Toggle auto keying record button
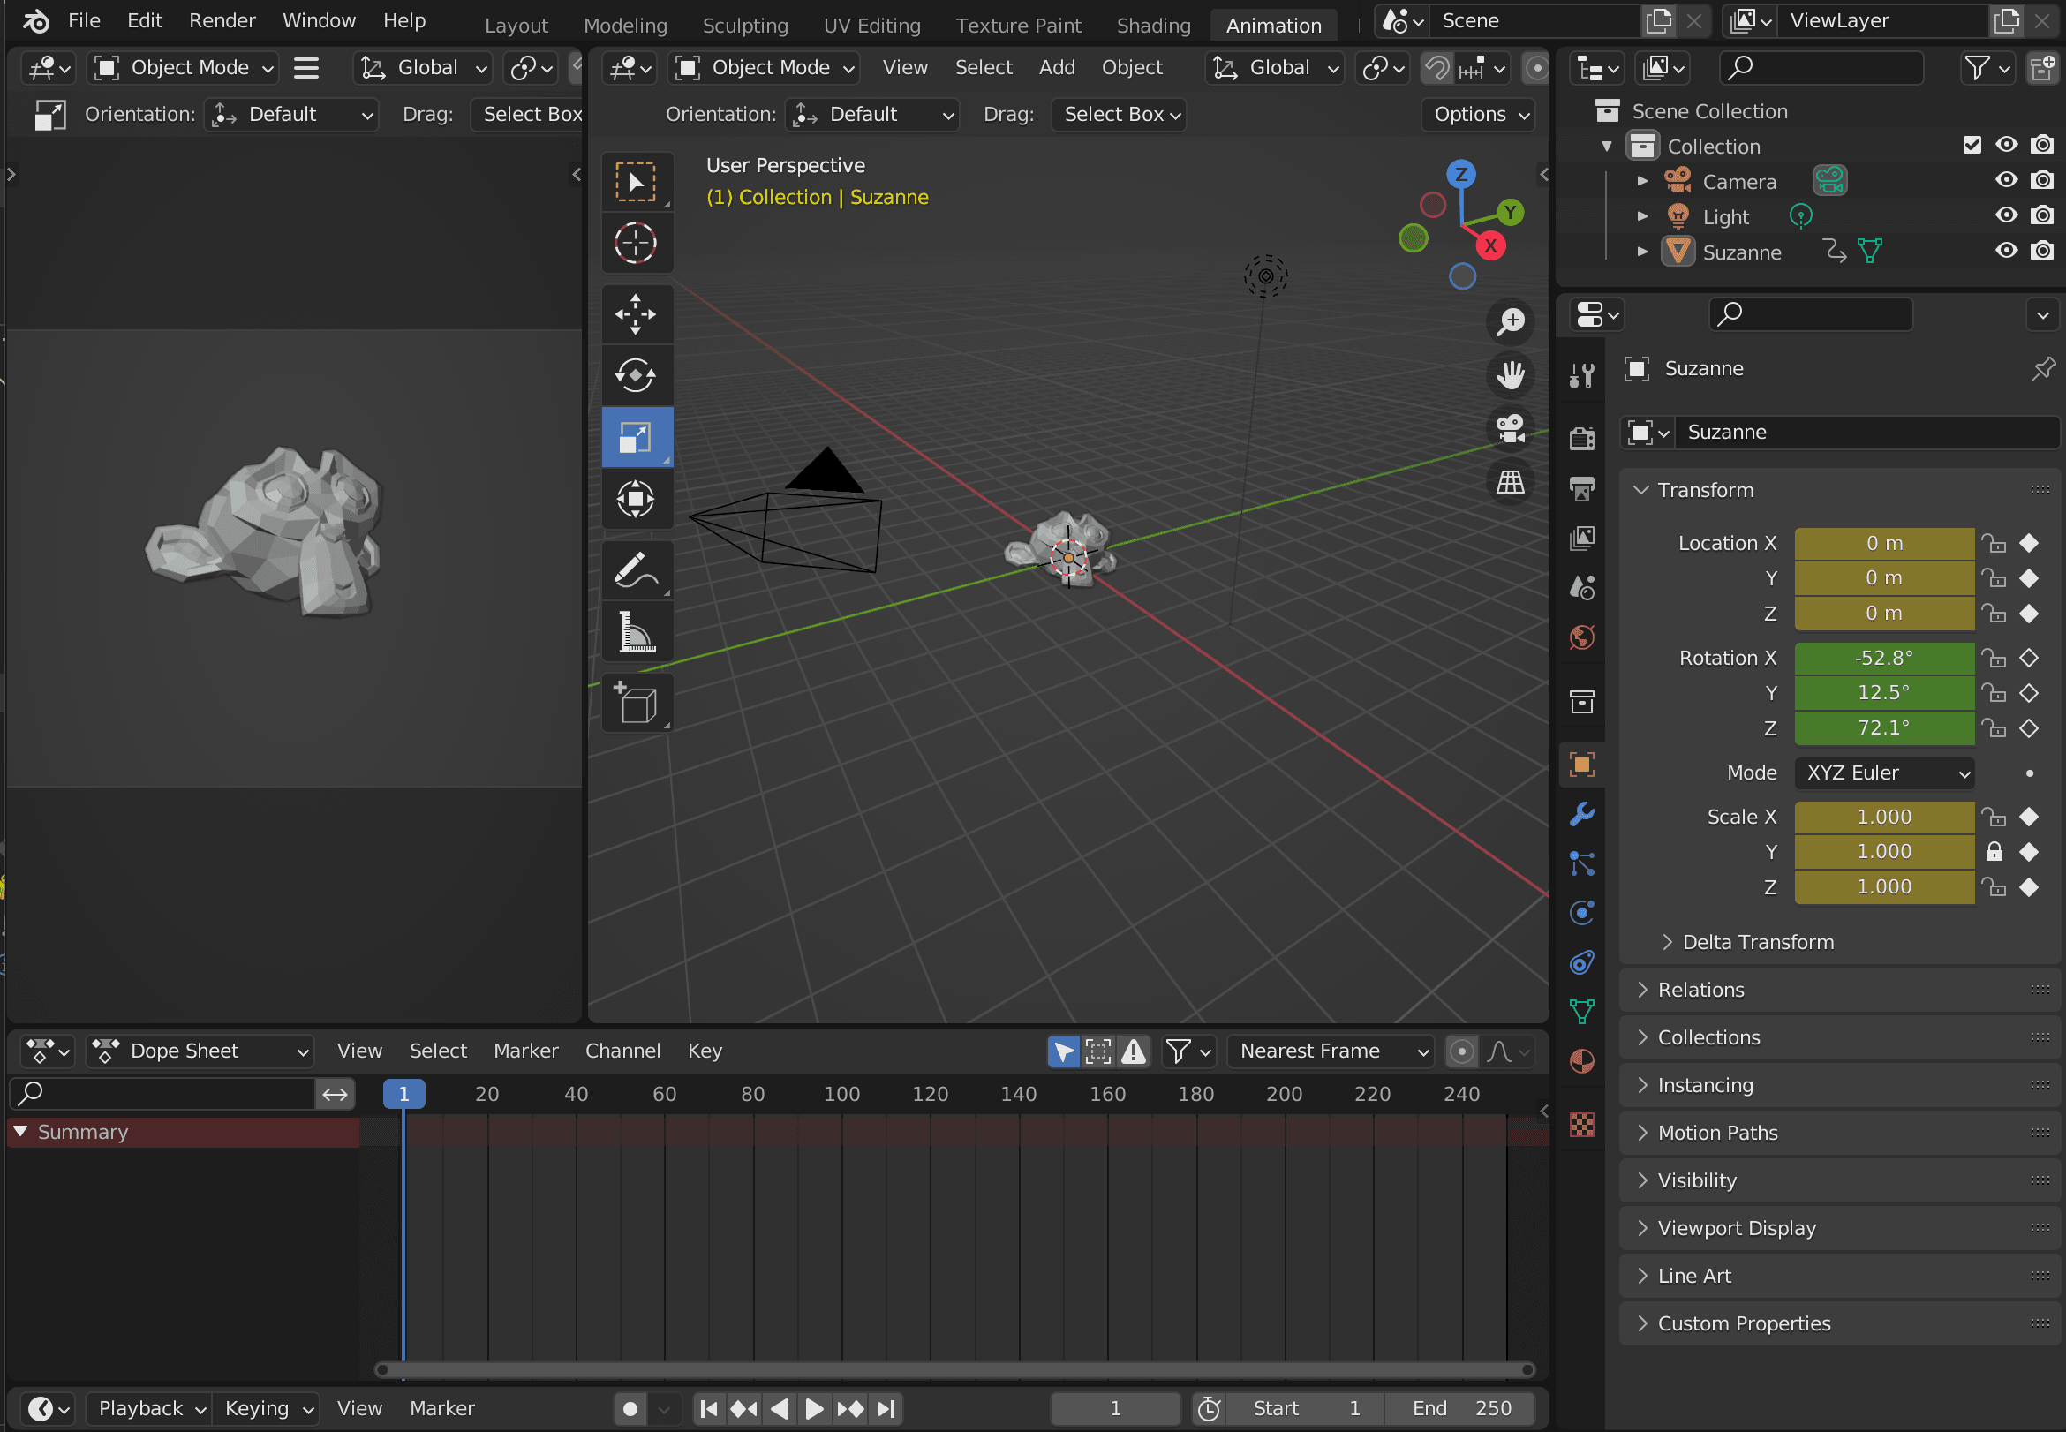 [630, 1410]
